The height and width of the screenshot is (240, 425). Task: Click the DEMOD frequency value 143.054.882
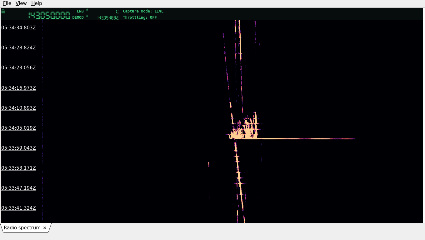[108, 18]
